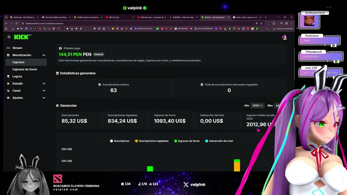Switch to the Help carry = win game tab
Viewport: 347px width, 195px height.
(x=151, y=17)
